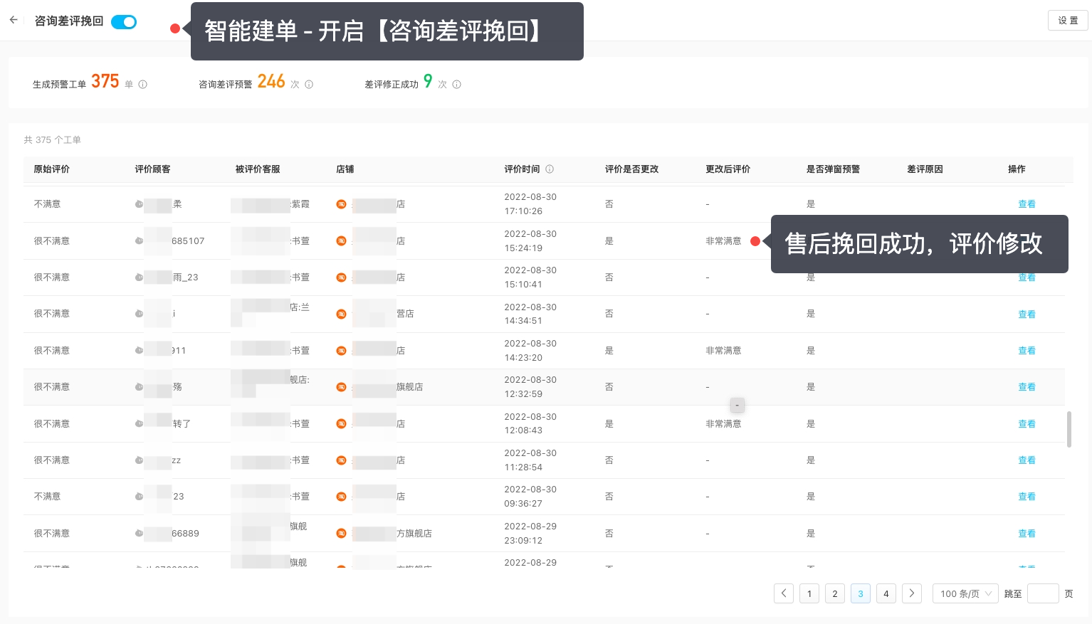Select page 1 in pagination
This screenshot has height=624, width=1092.
[x=809, y=593]
